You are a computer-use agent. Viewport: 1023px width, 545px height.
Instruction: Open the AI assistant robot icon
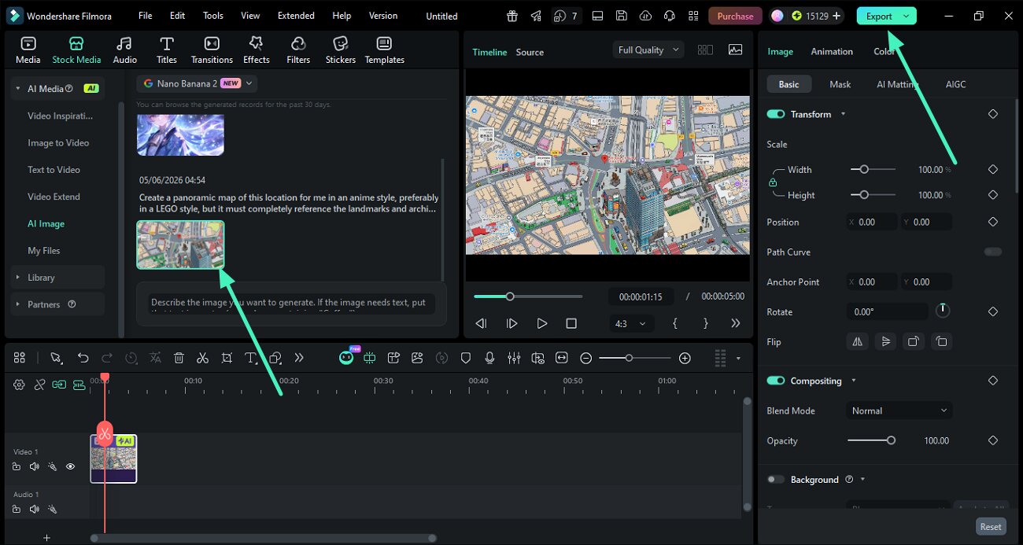point(346,358)
